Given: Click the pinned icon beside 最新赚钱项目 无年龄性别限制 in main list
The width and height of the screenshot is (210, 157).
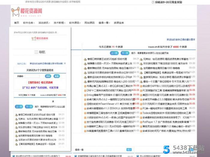Looking at the screenshot, I should [85, 68].
